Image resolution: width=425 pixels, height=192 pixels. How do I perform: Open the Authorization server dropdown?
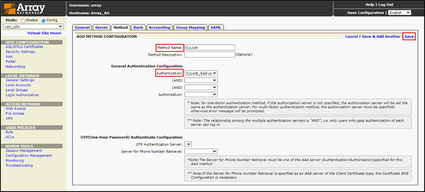point(201,94)
